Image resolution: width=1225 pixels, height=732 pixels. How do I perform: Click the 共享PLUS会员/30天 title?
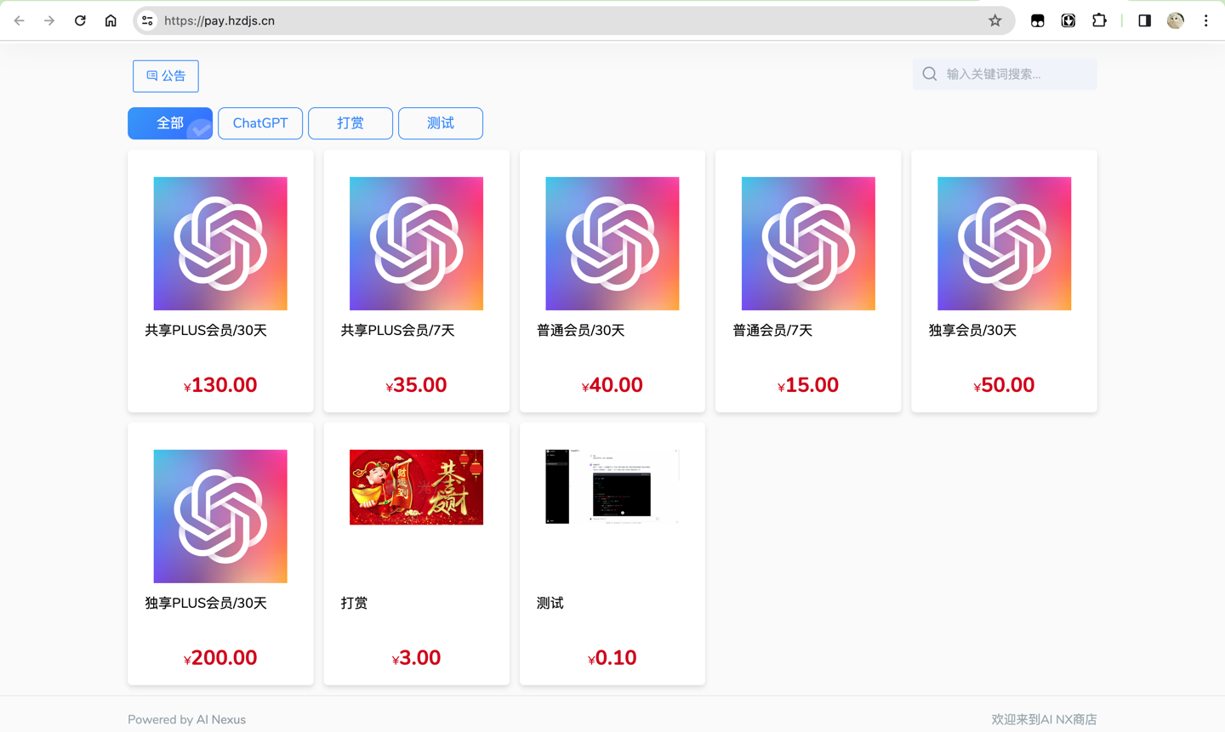(206, 331)
